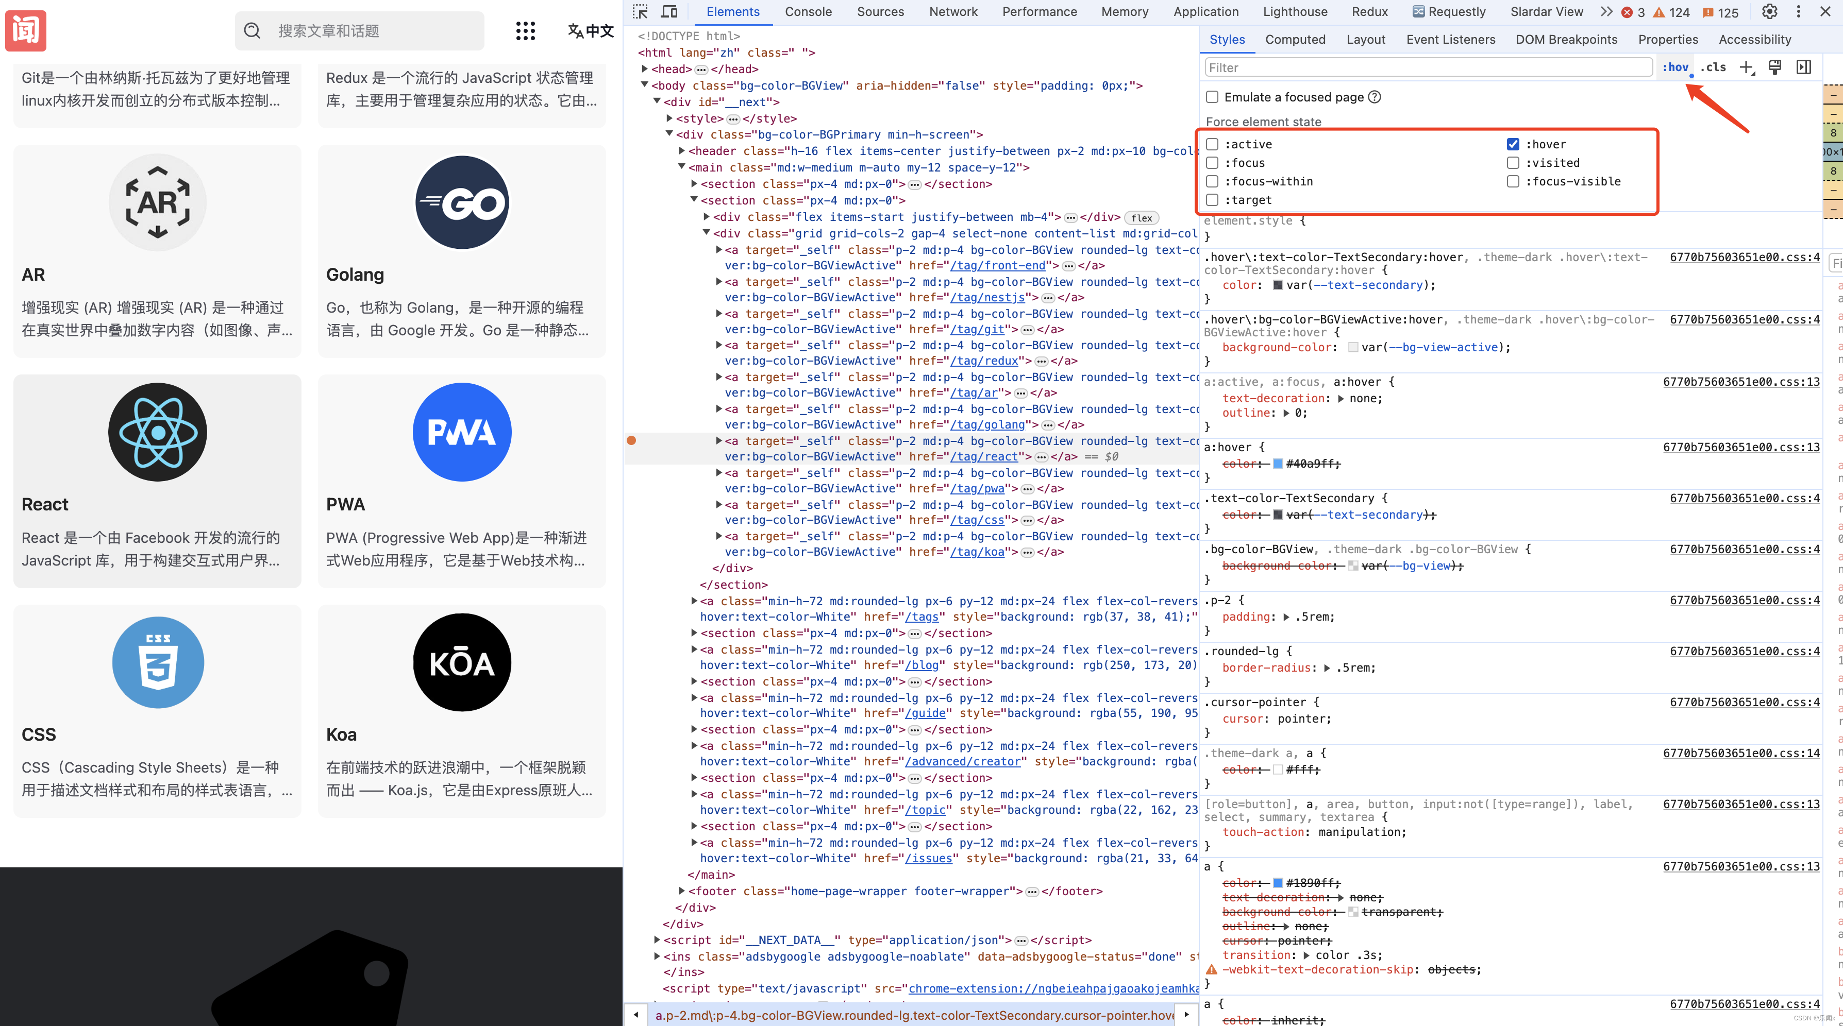
Task: Click the React atom logo
Action: coord(157,432)
